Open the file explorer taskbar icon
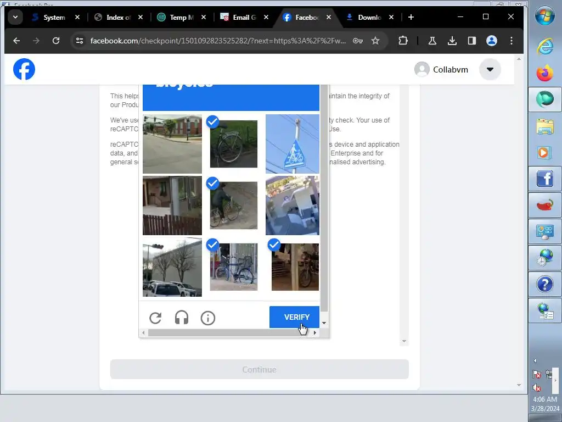This screenshot has width=562, height=422. (x=545, y=126)
